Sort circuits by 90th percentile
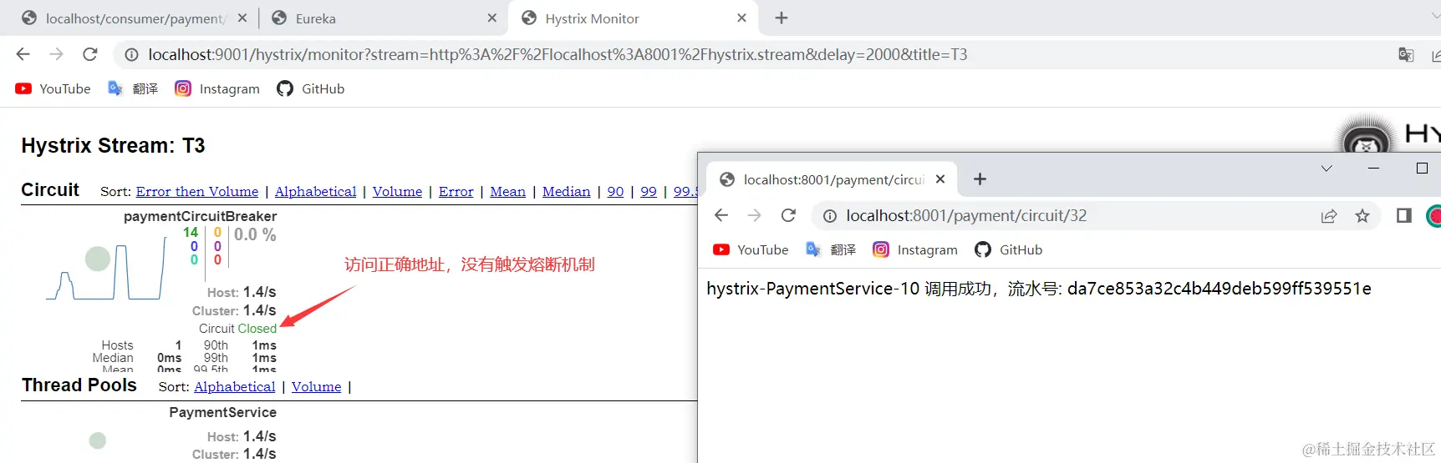Screen dimensions: 1441x463 [615, 191]
